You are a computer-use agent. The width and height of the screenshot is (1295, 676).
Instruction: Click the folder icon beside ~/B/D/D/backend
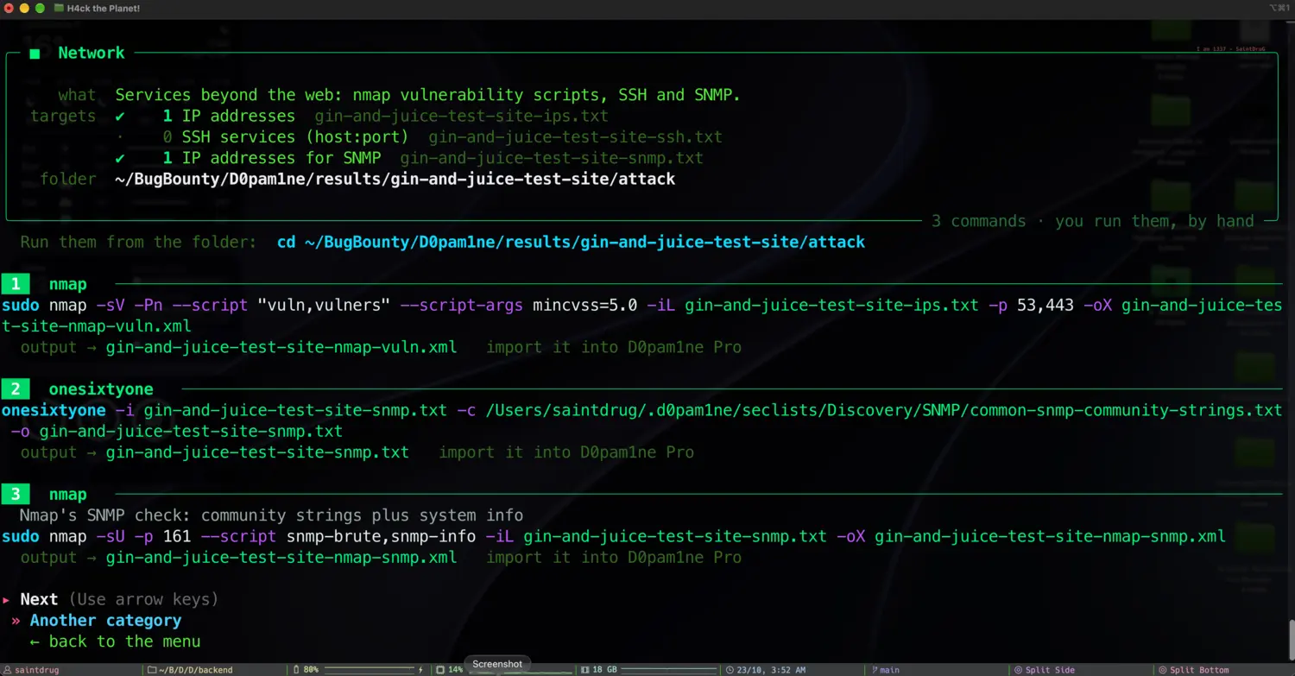pos(152,670)
